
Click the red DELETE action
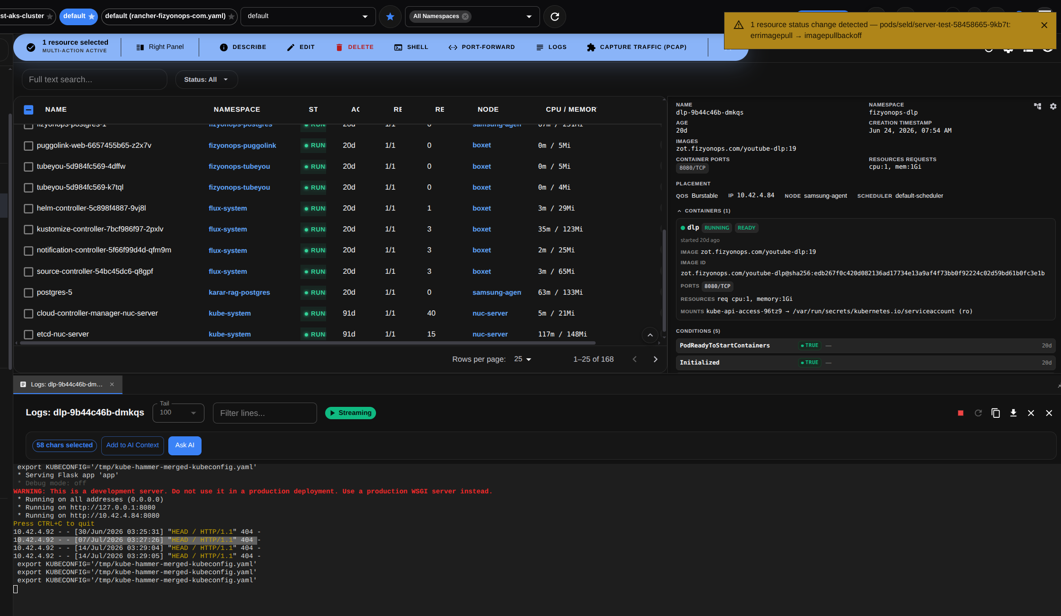[x=355, y=47]
